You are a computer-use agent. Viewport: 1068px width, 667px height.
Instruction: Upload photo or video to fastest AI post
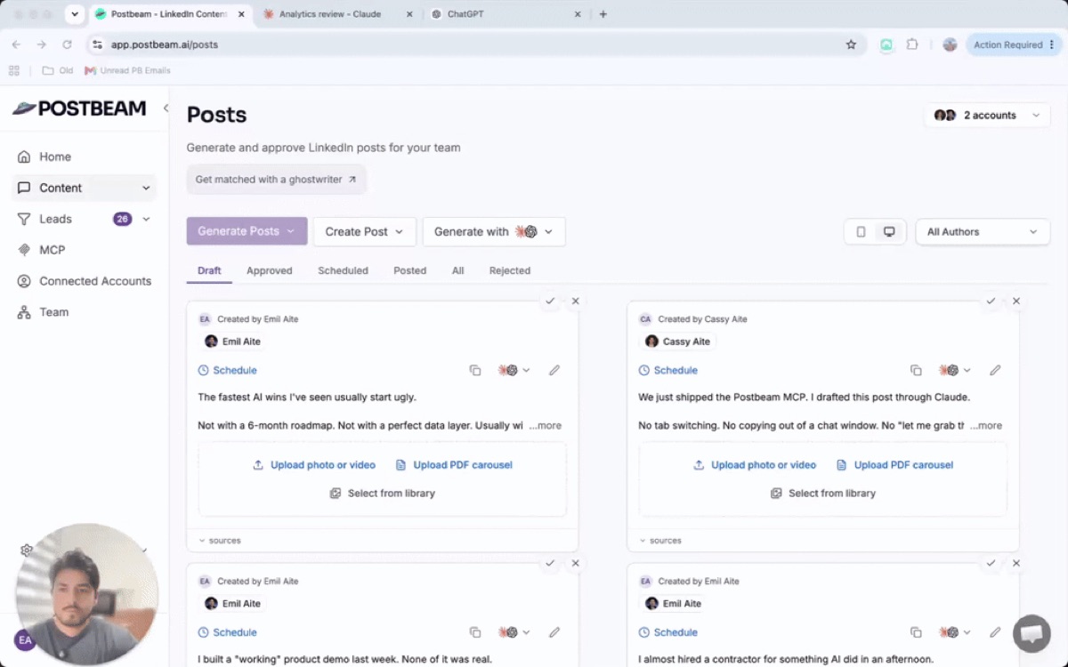[x=314, y=465]
